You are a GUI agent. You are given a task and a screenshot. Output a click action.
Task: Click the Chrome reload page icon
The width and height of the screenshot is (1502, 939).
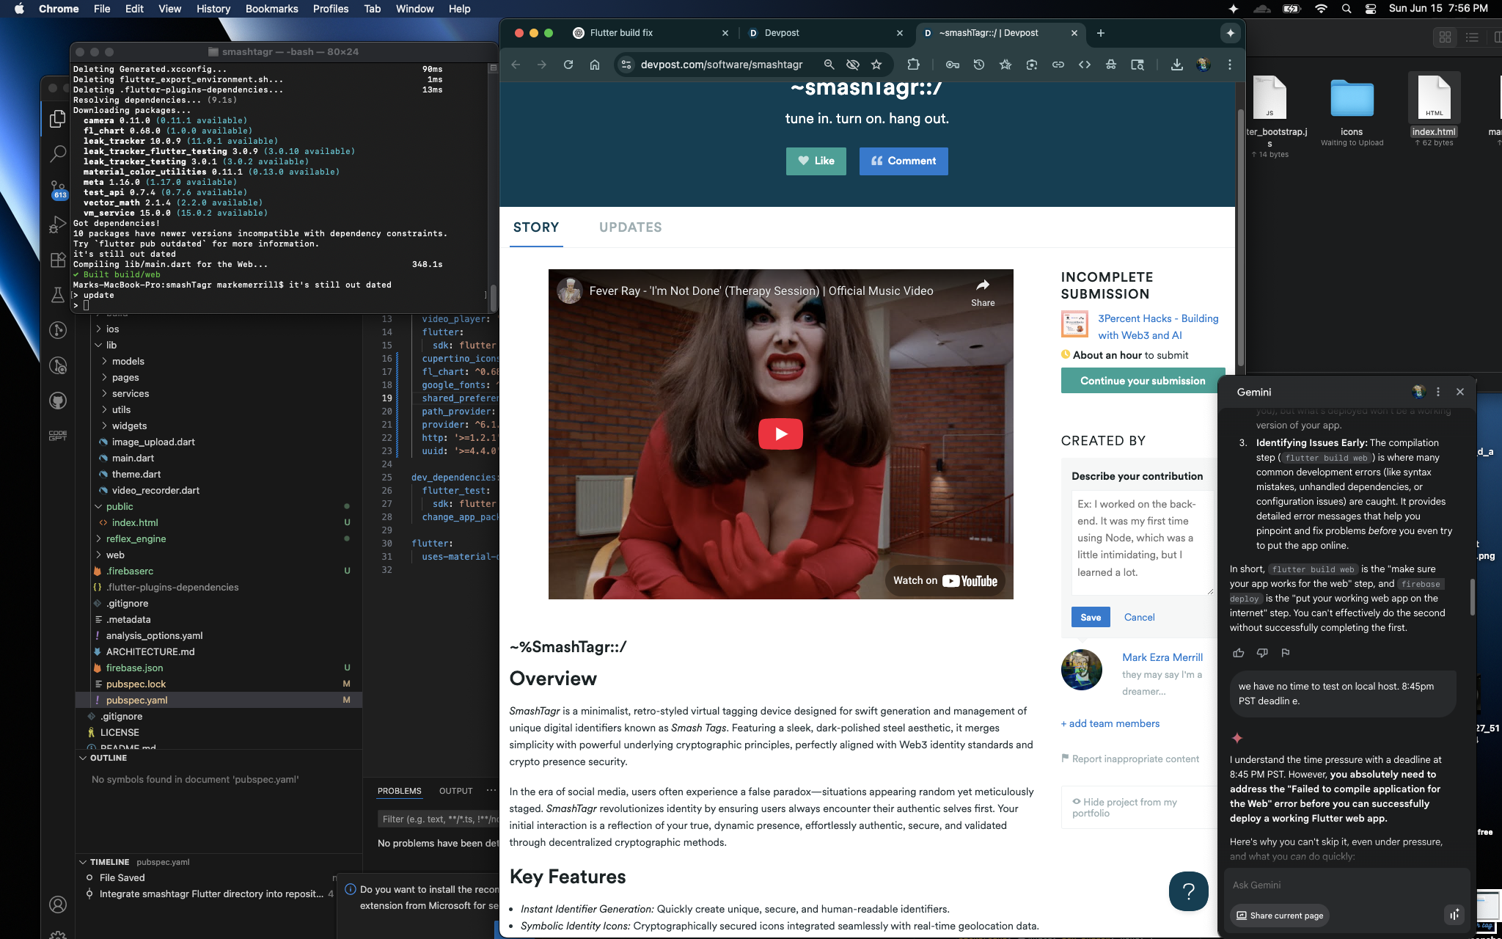tap(568, 65)
